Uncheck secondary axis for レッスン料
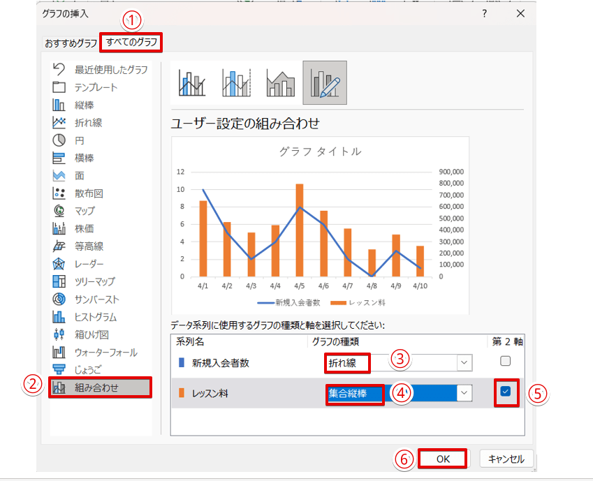The image size is (593, 481). click(506, 392)
